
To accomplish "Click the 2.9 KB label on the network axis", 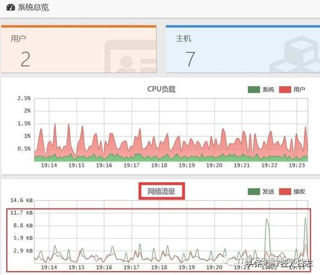I will [x=23, y=251].
